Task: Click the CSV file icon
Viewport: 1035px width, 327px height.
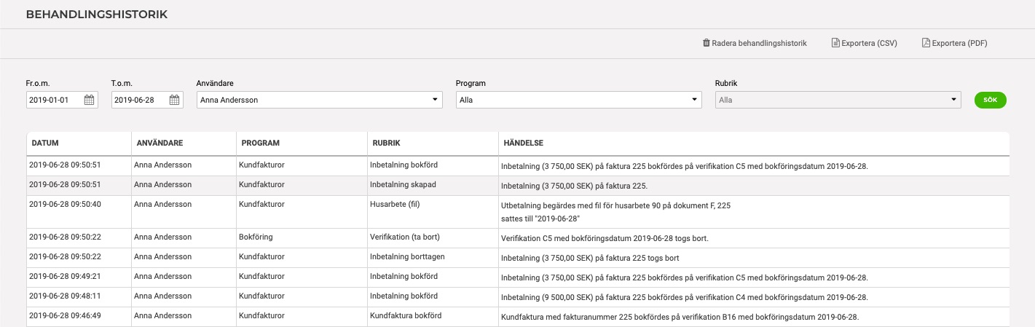Action: pos(836,43)
